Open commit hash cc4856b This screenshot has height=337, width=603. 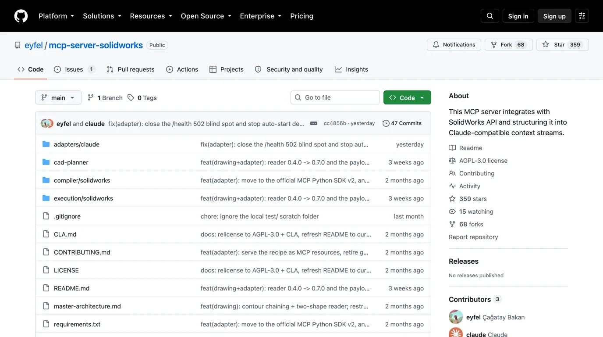tap(335, 123)
